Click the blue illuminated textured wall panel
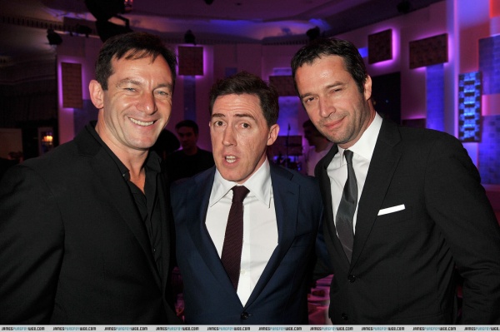The image size is (500, 332). point(470,107)
